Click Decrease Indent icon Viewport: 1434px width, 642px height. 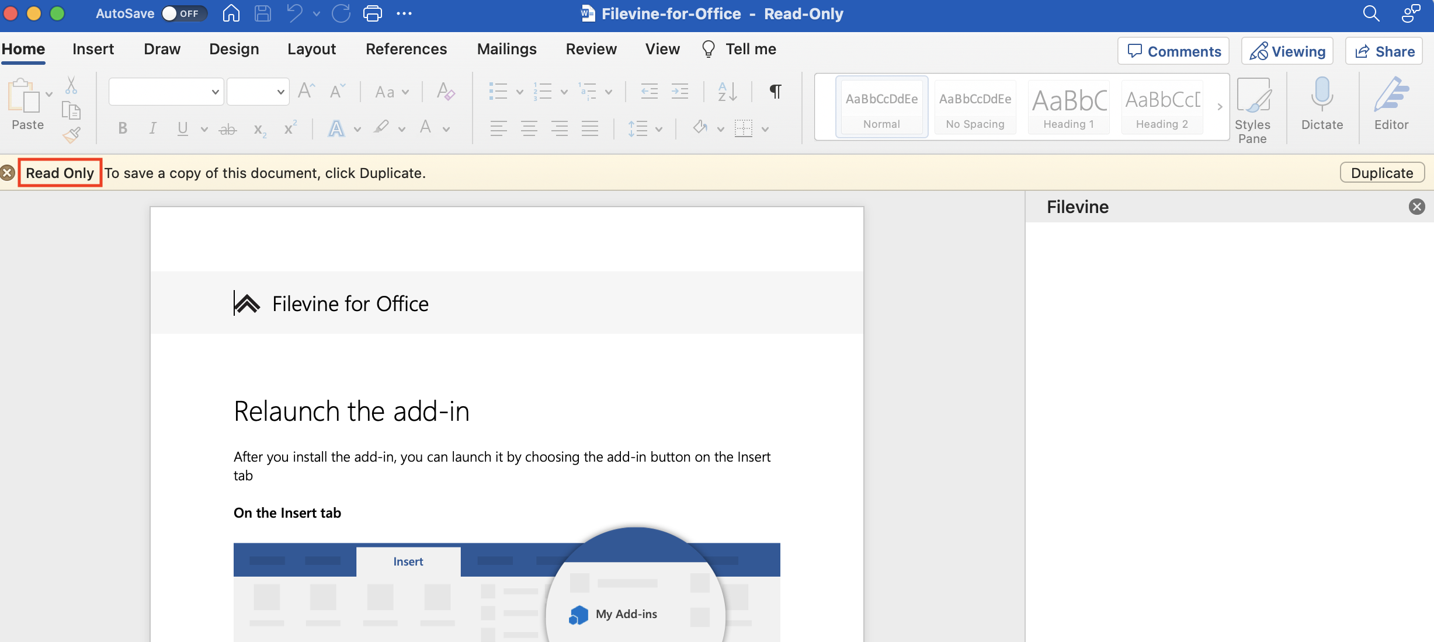tap(649, 91)
